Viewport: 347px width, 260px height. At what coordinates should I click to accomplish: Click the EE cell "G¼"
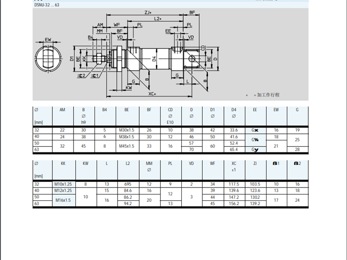255,139
